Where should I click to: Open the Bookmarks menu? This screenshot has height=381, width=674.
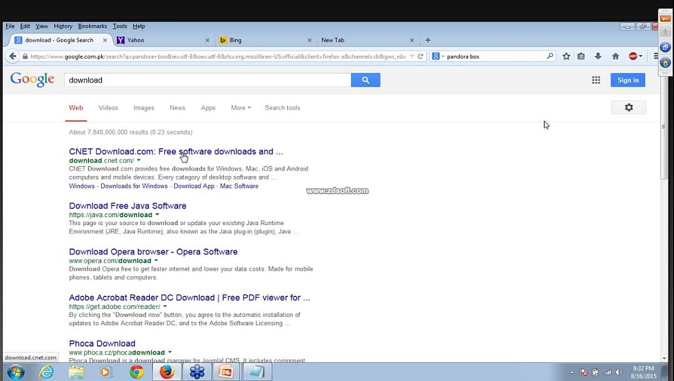(x=92, y=26)
